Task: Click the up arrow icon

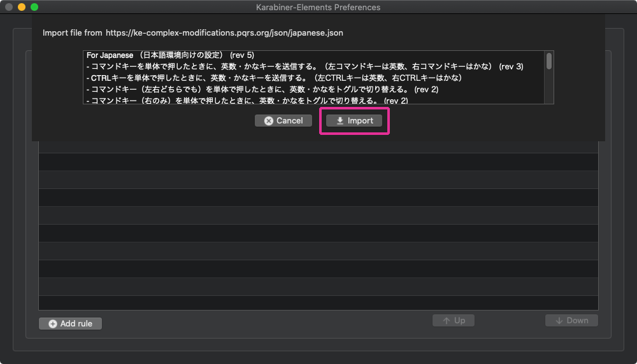Action: tap(447, 321)
